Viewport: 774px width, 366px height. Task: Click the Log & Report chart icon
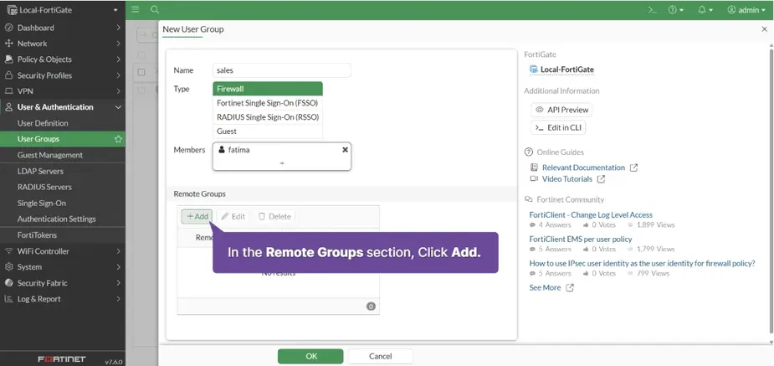point(8,299)
